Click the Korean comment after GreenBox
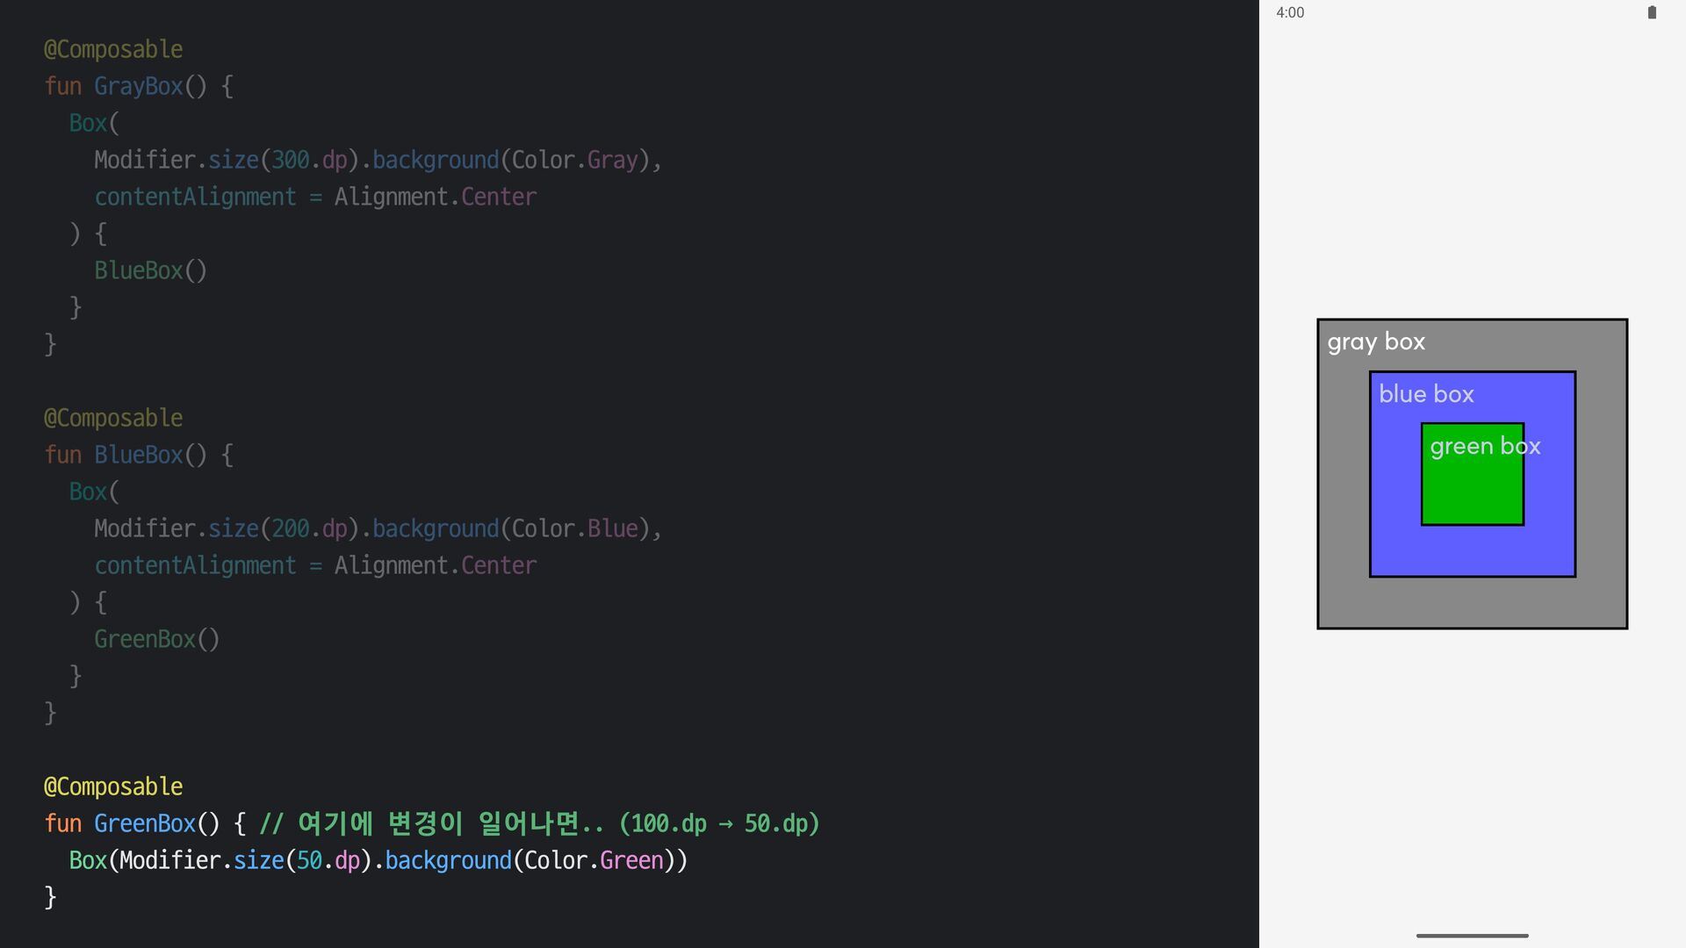This screenshot has height=948, width=1686. (x=538, y=823)
